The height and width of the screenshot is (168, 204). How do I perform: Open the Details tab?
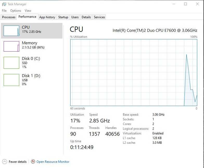pos(86,17)
